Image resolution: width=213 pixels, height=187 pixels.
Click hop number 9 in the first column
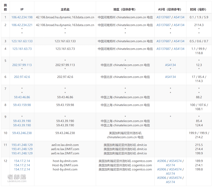coord(5,117)
